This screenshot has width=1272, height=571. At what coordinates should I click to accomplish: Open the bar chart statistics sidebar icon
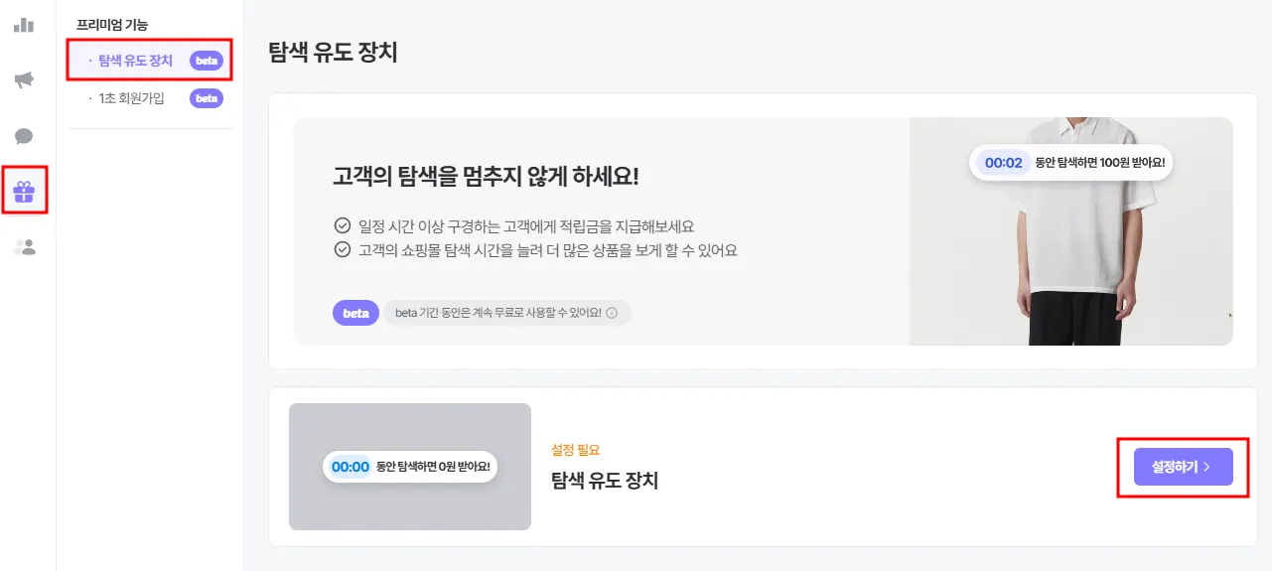pyautogui.click(x=24, y=25)
